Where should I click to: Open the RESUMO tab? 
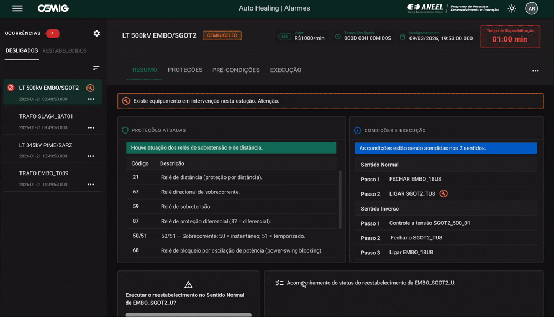pyautogui.click(x=145, y=70)
